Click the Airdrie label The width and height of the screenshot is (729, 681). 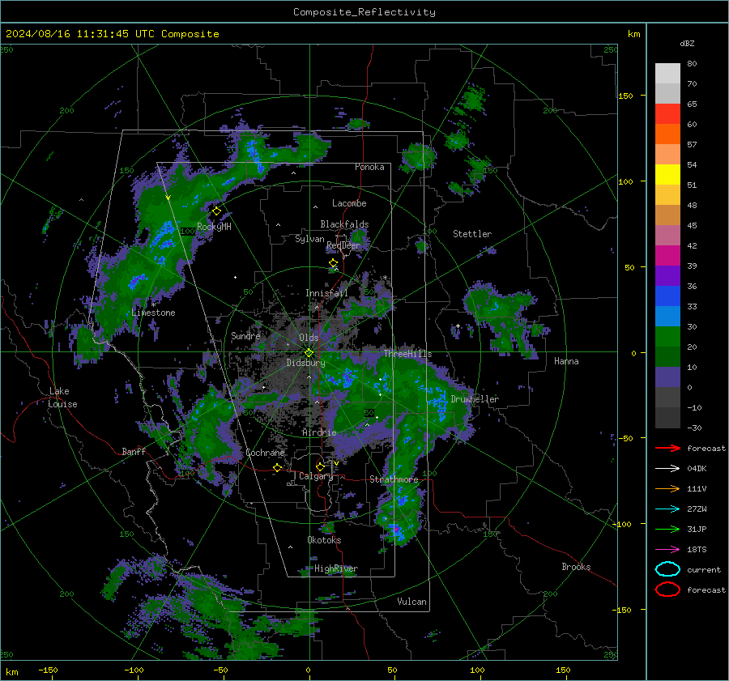(x=319, y=432)
